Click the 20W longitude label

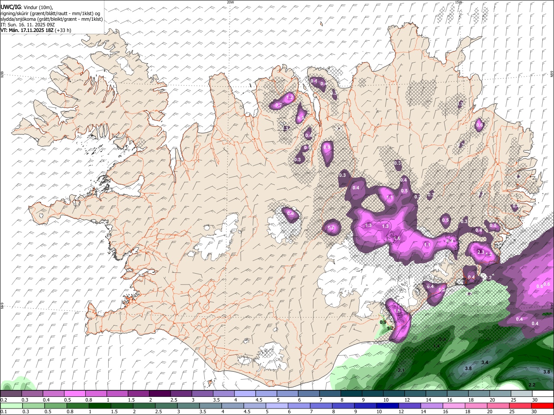[230, 2]
